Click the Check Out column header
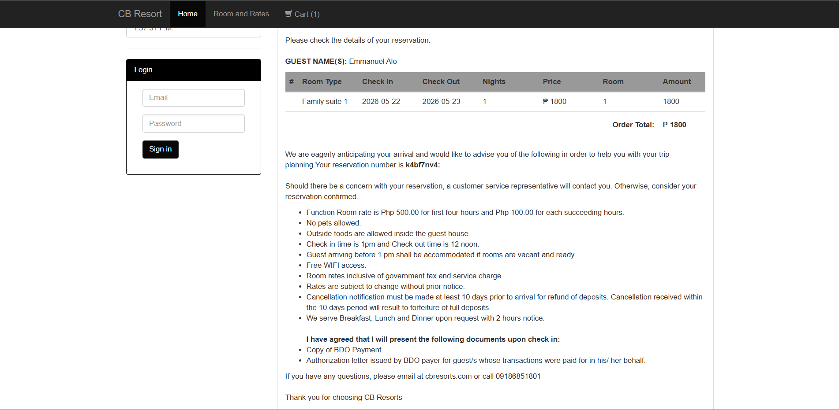 (441, 82)
